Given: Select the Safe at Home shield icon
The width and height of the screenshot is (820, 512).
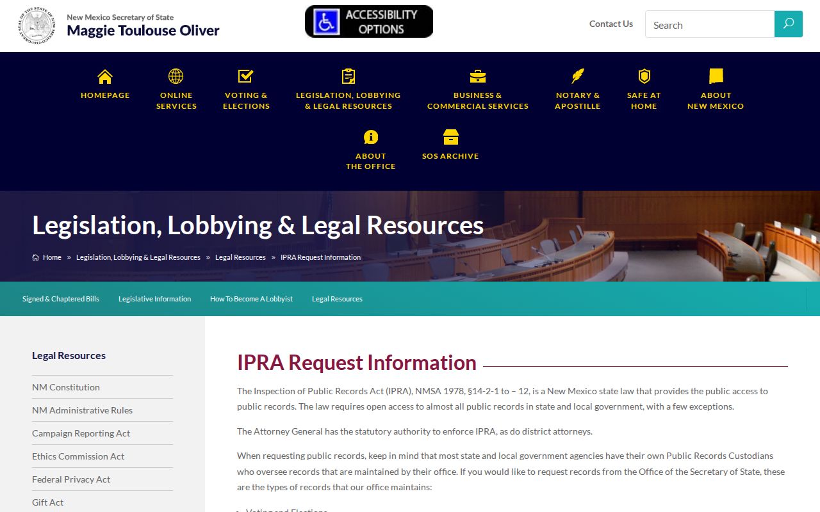Looking at the screenshot, I should (x=644, y=76).
